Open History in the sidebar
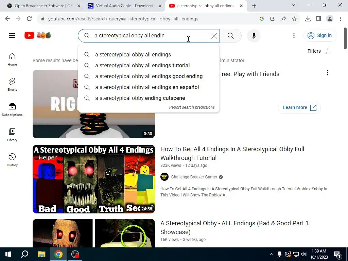This screenshot has height=261, width=348. pyautogui.click(x=12, y=160)
